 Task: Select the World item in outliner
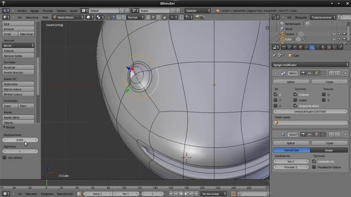click(288, 29)
